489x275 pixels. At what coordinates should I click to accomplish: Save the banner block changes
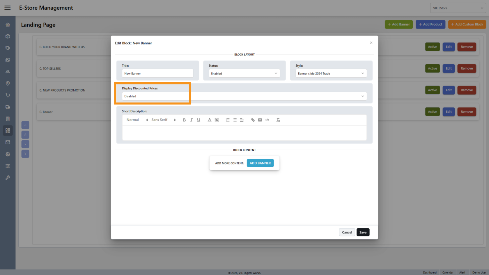click(x=363, y=232)
